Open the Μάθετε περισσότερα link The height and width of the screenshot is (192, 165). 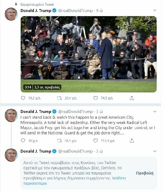point(75,181)
